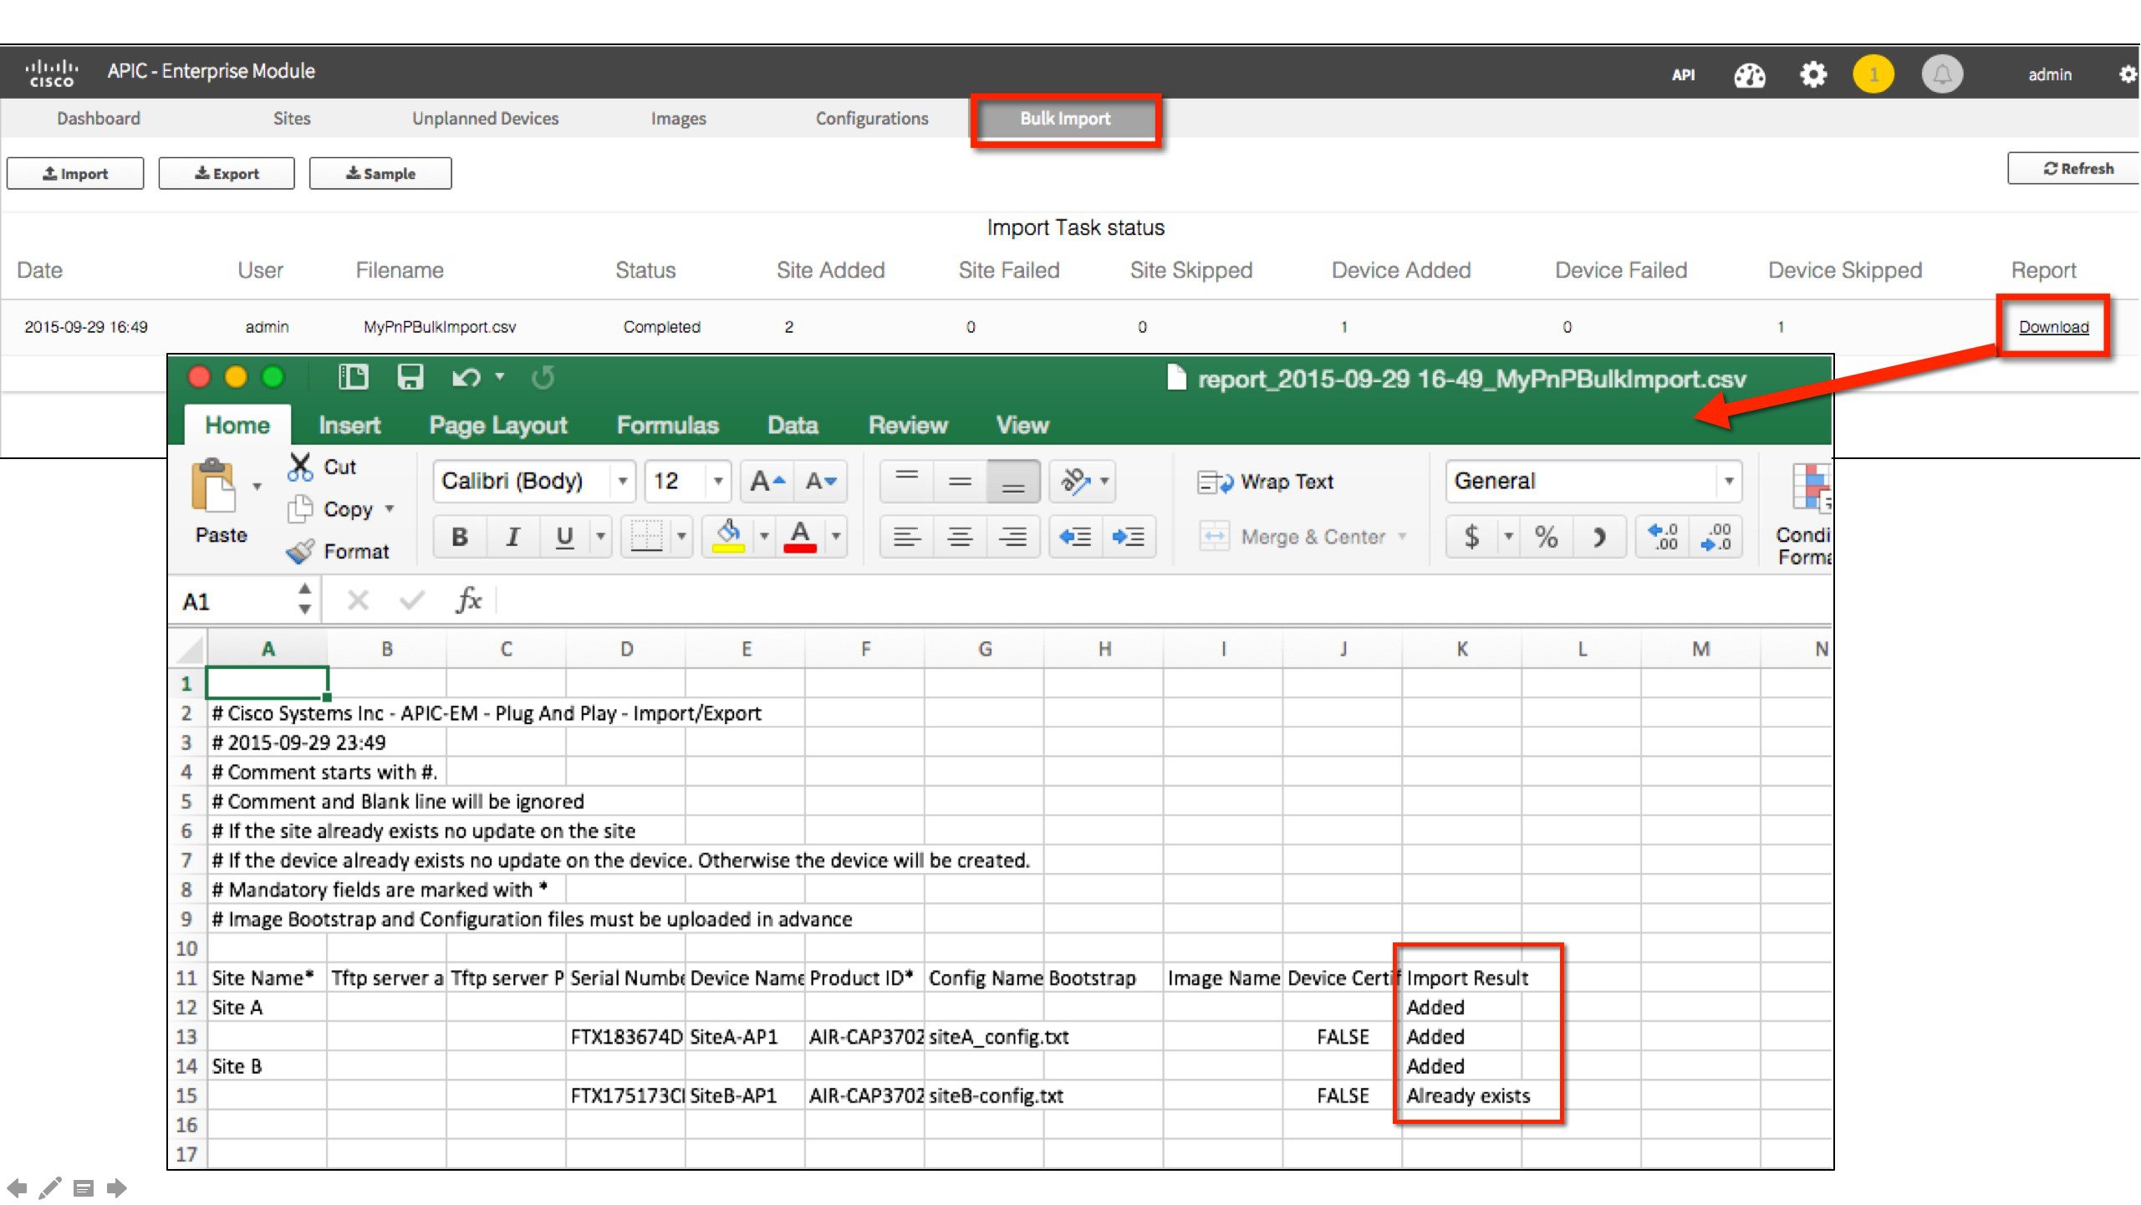The width and height of the screenshot is (2141, 1205).
Task: Open the dashboard gauge icon in header
Action: point(1749,74)
